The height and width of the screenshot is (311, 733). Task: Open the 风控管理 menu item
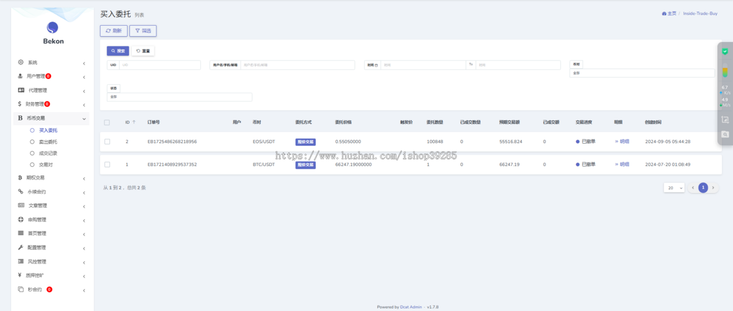38,262
